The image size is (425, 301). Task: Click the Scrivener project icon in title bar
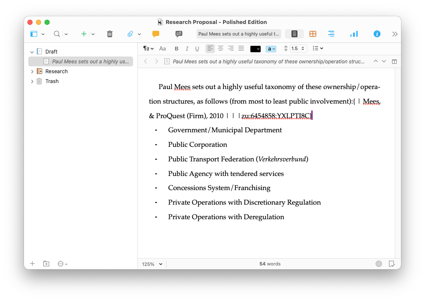point(160,22)
